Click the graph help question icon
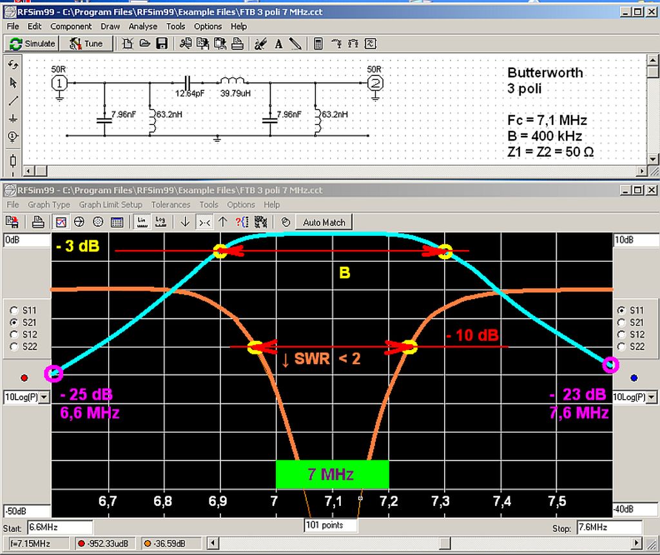 (242, 222)
